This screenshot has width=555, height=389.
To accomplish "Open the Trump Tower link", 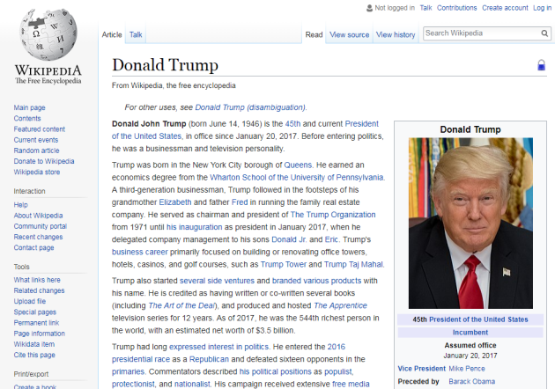I will coord(283,264).
